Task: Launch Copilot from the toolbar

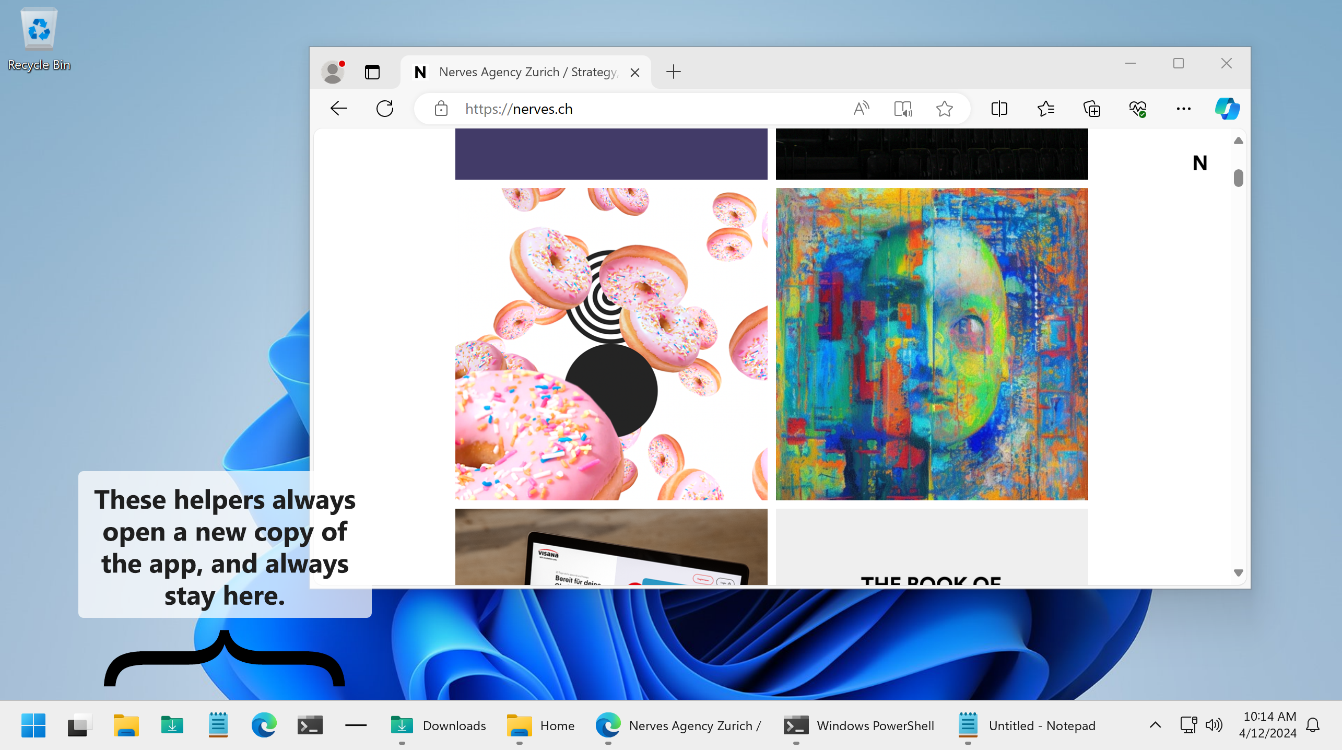Action: (x=1227, y=109)
